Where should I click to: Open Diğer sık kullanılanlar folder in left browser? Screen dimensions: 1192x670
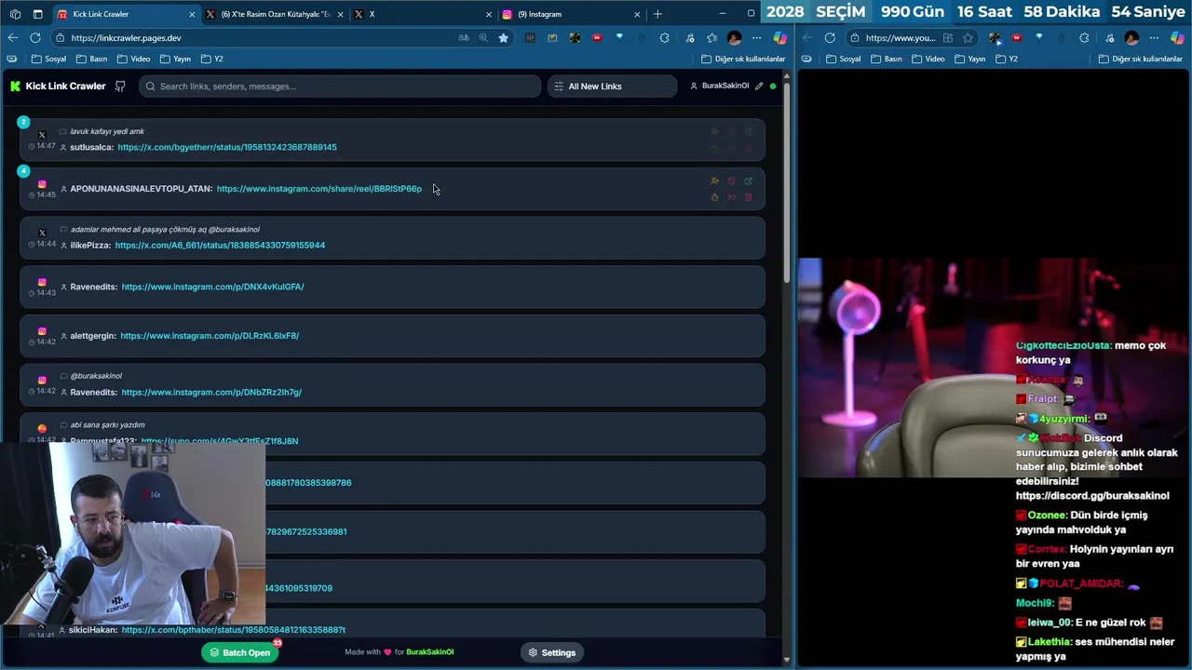click(742, 59)
